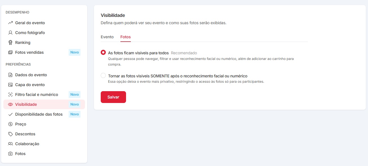
Task: Click Novo badge next to Disponibilidade das fotos
Action: pyautogui.click(x=75, y=114)
